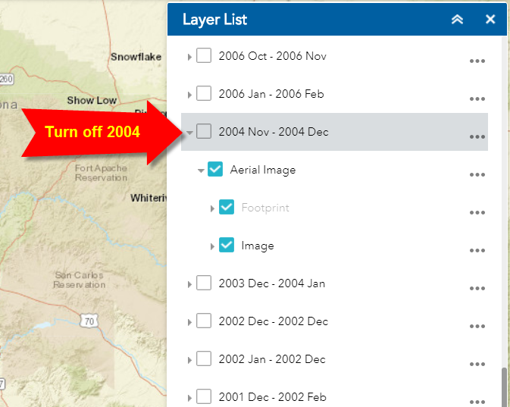Screen dimensions: 510x407
Task: Collapse the Aerial Image group arrow
Action: click(201, 171)
